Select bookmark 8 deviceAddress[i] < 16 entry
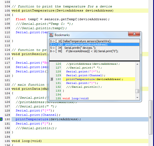This screenshot has width=154, height=146. click(x=95, y=51)
